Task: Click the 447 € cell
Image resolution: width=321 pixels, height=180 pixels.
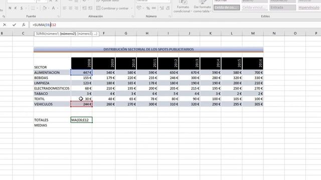Action: (x=81, y=72)
